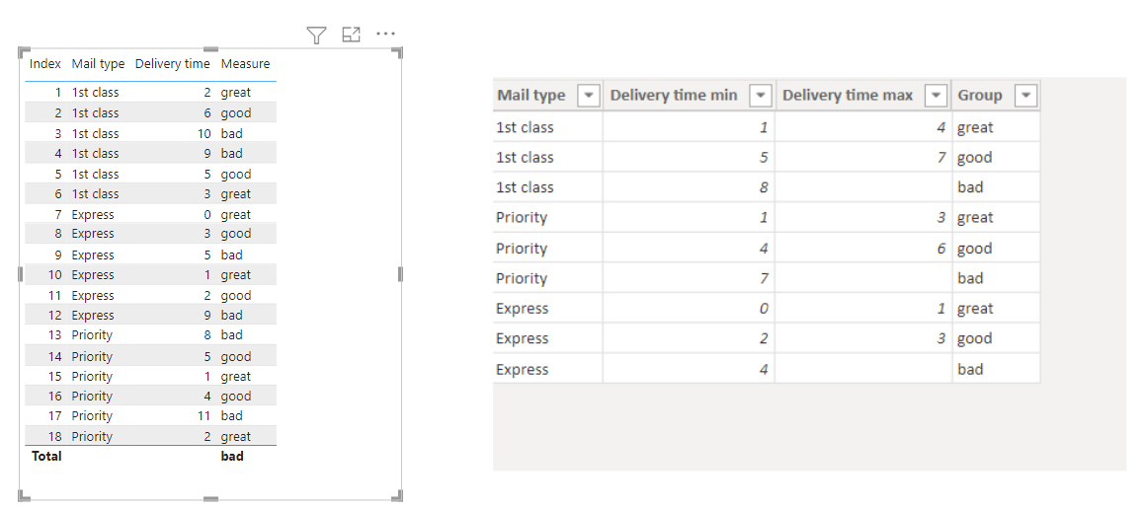Image resolution: width=1143 pixels, height=508 pixels.
Task: Click the Delivery time min value 8
Action: (764, 187)
